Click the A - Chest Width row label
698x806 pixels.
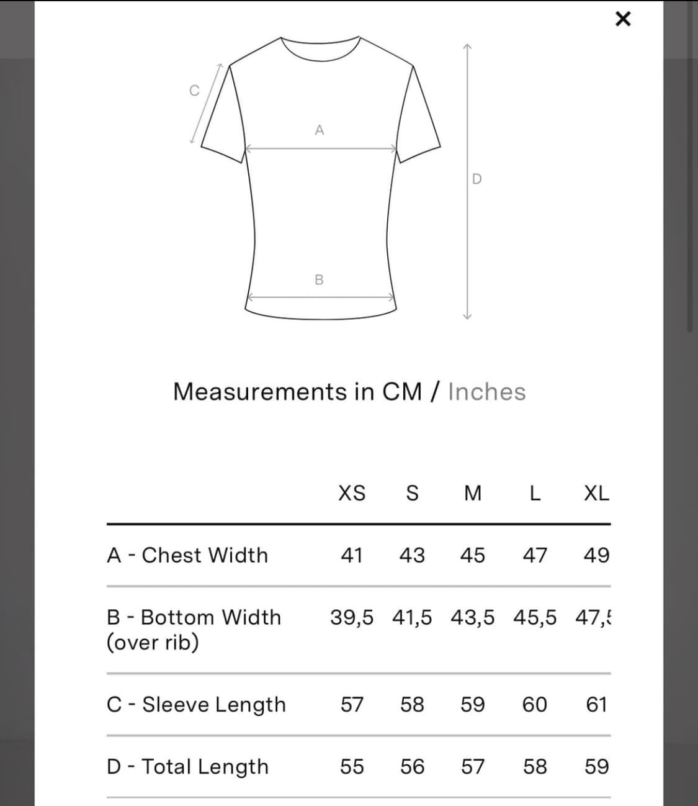(187, 555)
